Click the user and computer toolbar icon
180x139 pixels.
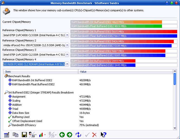(x=32, y=135)
